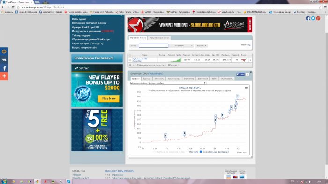Click the Facebook share icon on left sidebar
Screen dimensions: 328x184
4,68
